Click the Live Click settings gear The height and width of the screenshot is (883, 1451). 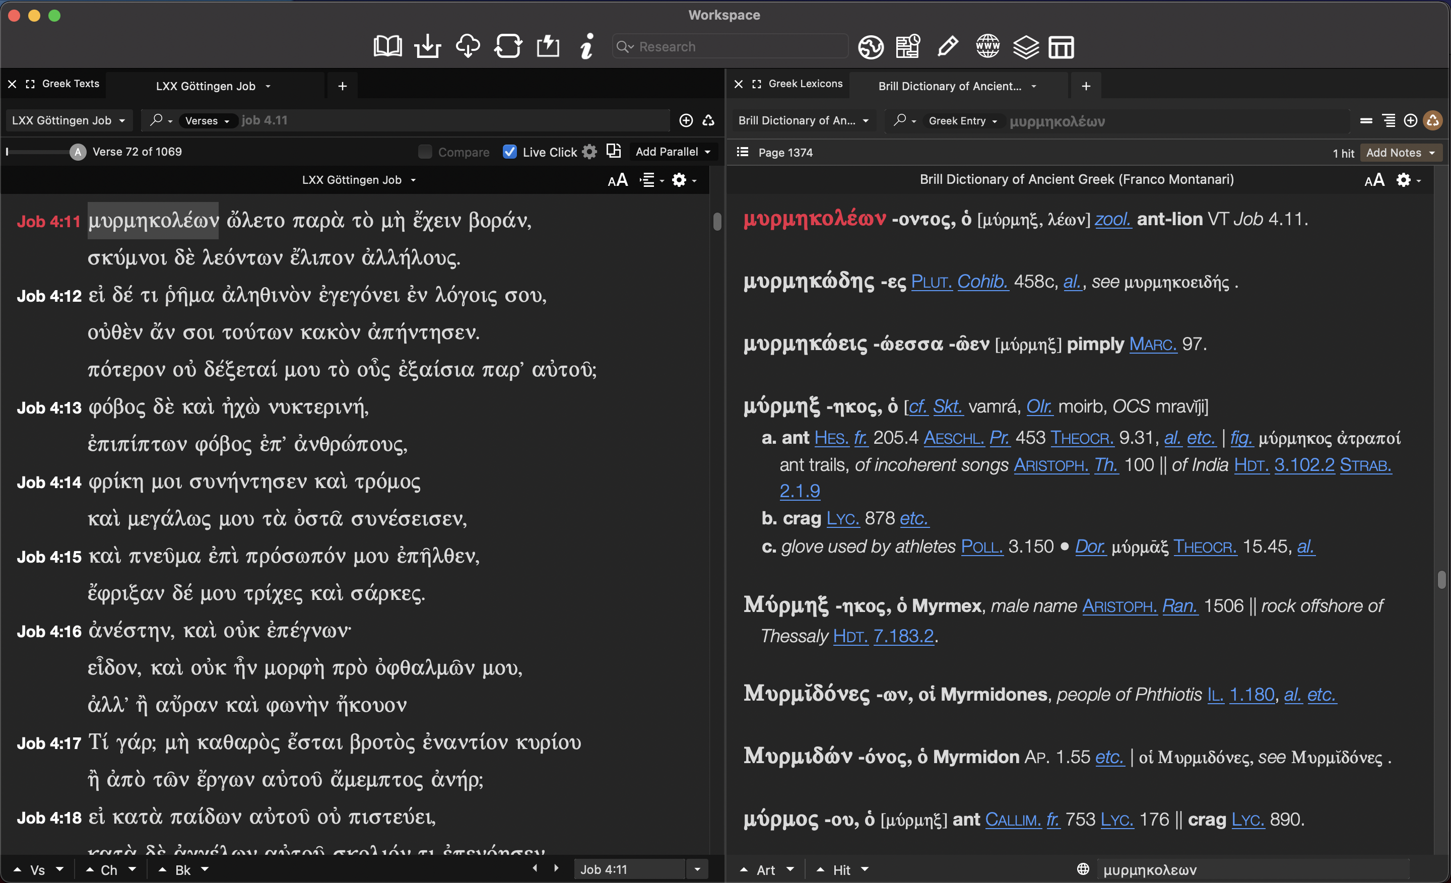click(x=589, y=152)
